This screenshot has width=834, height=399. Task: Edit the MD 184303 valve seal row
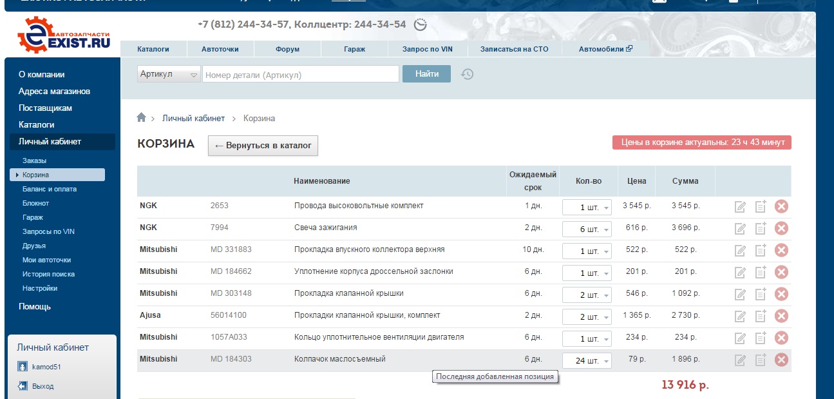point(741,360)
